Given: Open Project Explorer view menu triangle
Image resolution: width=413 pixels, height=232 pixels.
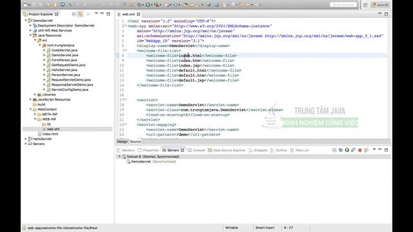Looking at the screenshot, I should point(96,14).
